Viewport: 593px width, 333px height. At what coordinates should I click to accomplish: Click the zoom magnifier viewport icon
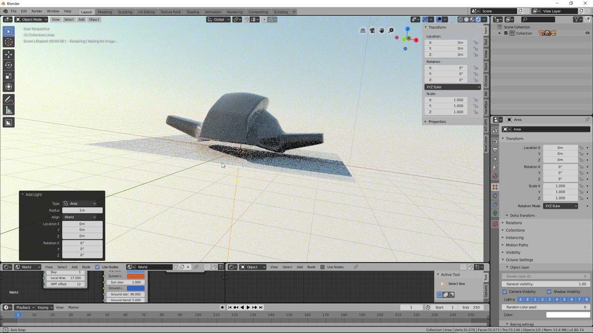[391, 31]
